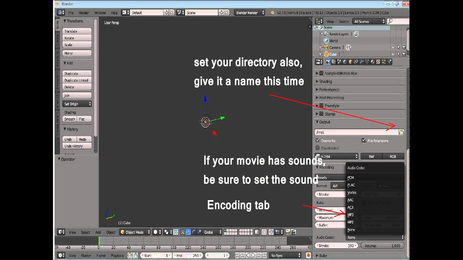Open the Object Mode dropdown
Viewport: 463px width, 260px height.
click(135, 232)
